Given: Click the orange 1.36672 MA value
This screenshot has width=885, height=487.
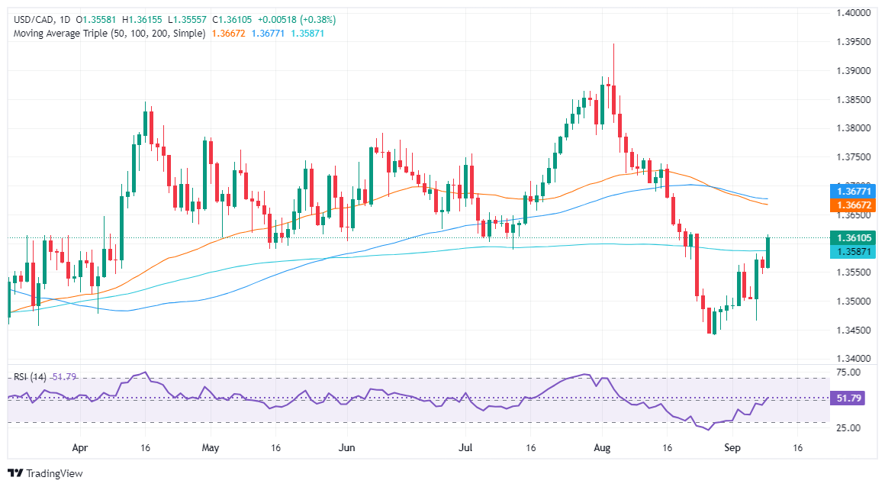Looking at the screenshot, I should (x=229, y=34).
